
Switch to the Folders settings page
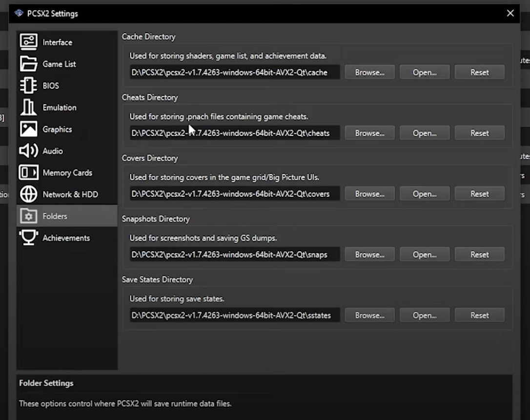tap(55, 216)
